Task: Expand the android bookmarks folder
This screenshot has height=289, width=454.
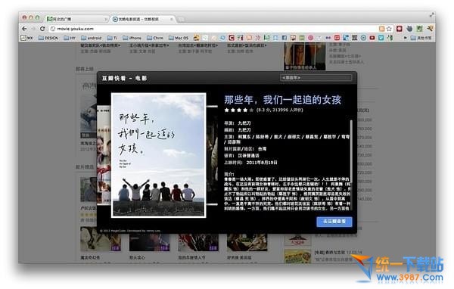Action: click(x=92, y=38)
